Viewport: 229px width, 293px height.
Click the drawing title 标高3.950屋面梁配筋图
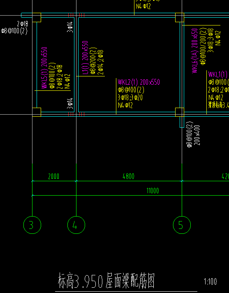[x=106, y=281]
